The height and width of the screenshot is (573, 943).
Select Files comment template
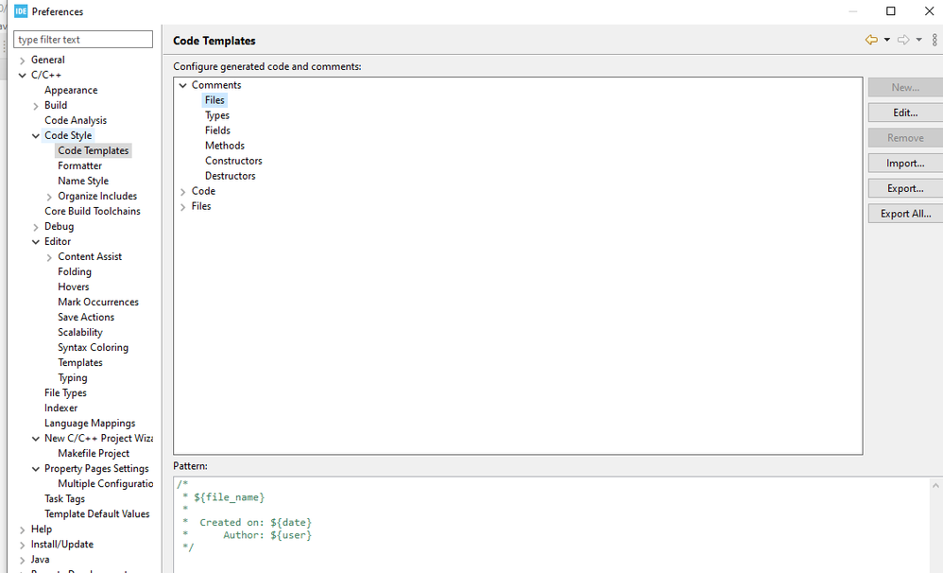tap(214, 100)
